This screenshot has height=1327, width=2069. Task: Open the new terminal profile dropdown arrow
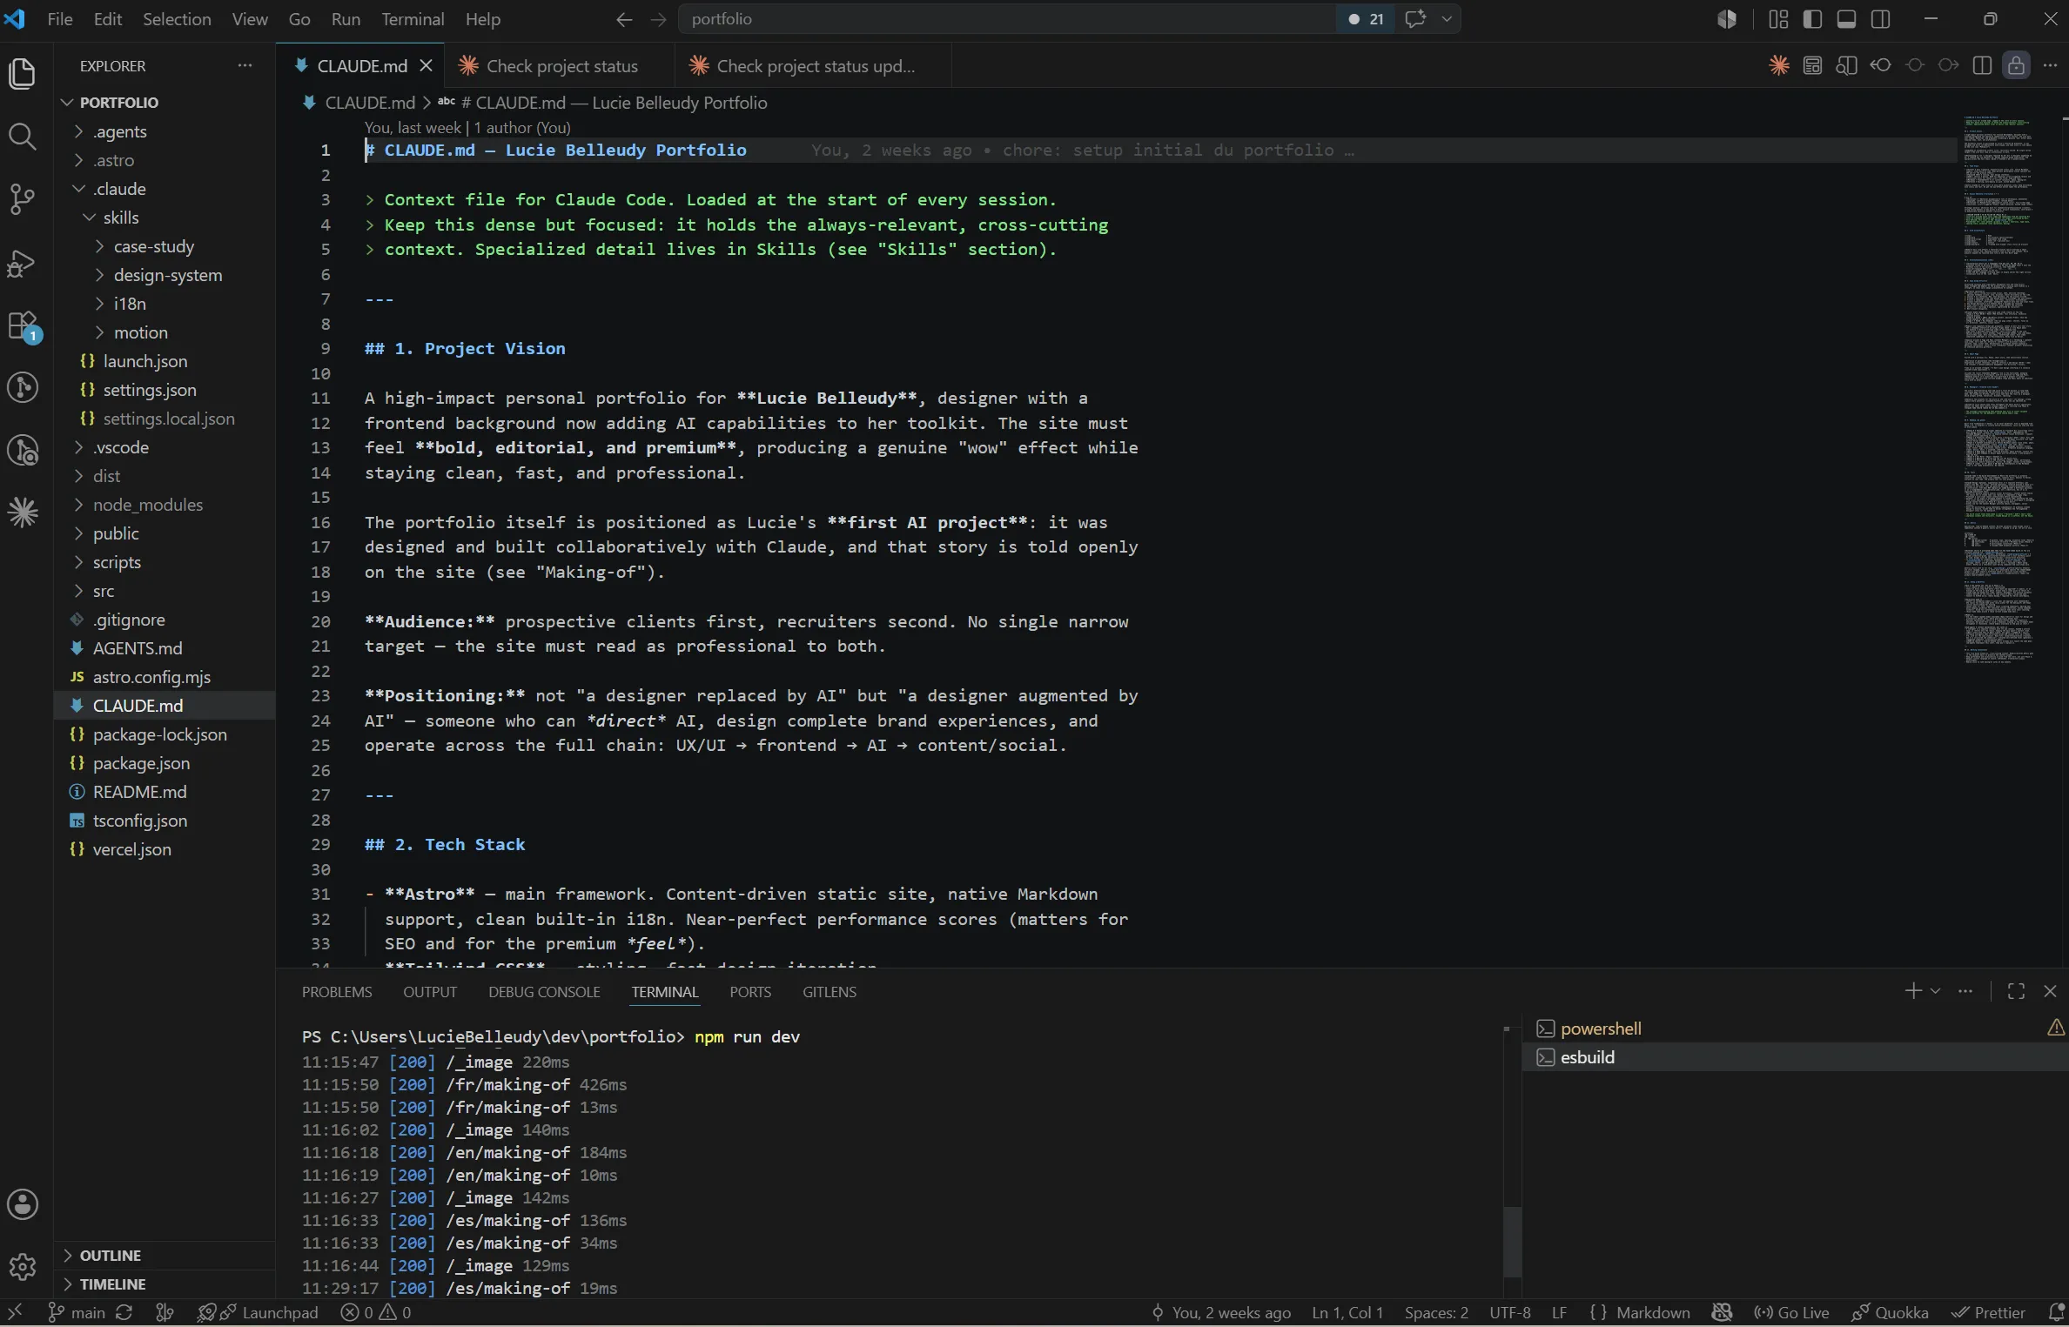tap(1935, 991)
